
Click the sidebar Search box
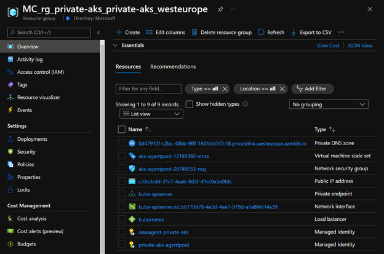click(x=49, y=33)
